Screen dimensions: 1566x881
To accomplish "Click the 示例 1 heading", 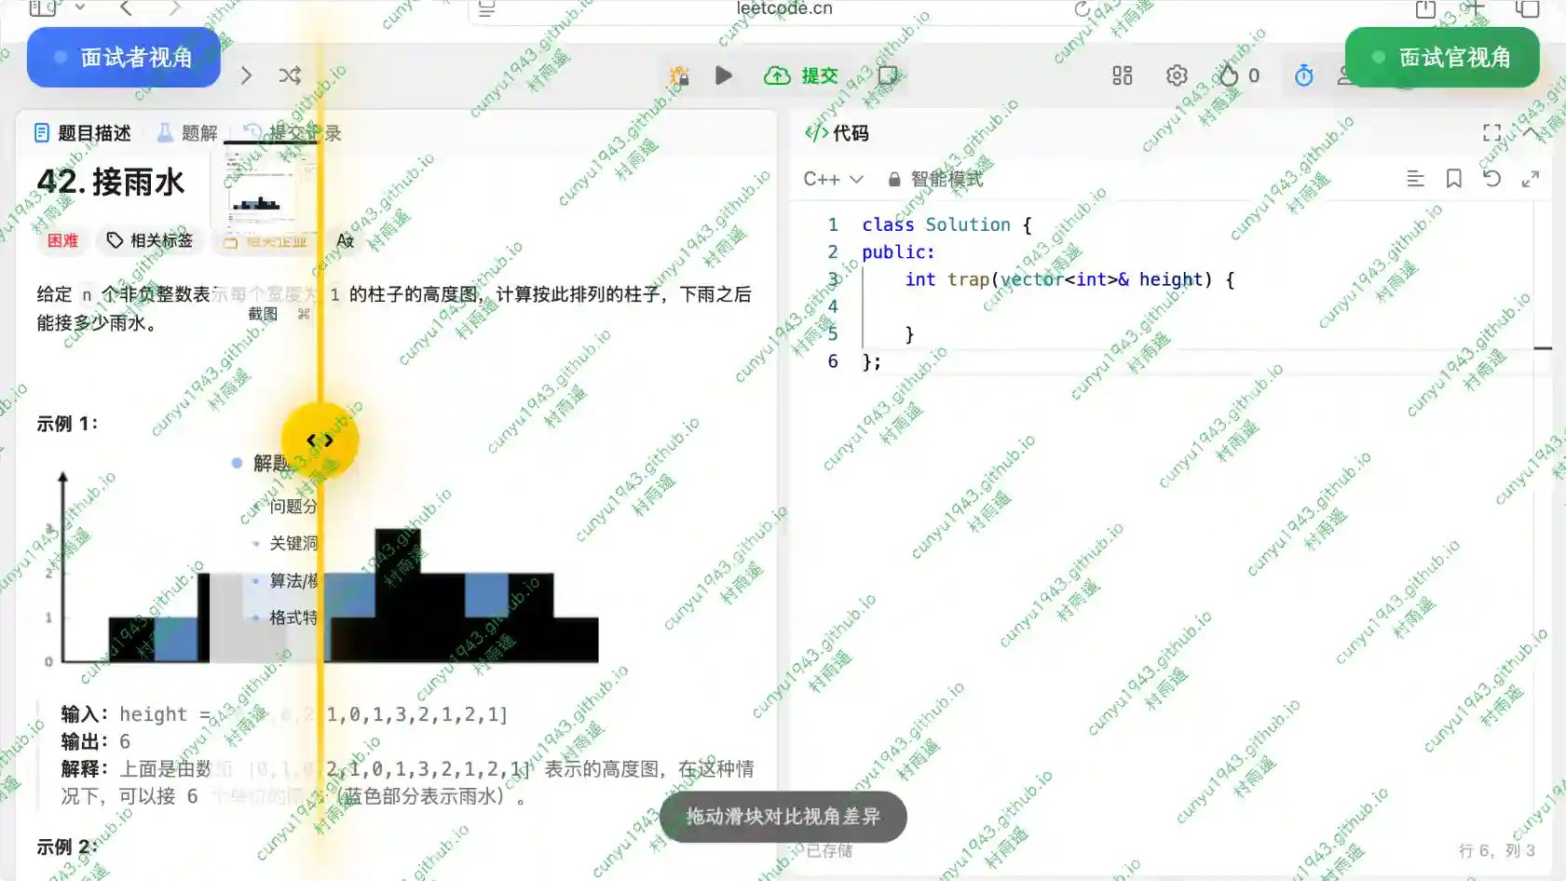I will pyautogui.click(x=67, y=424).
